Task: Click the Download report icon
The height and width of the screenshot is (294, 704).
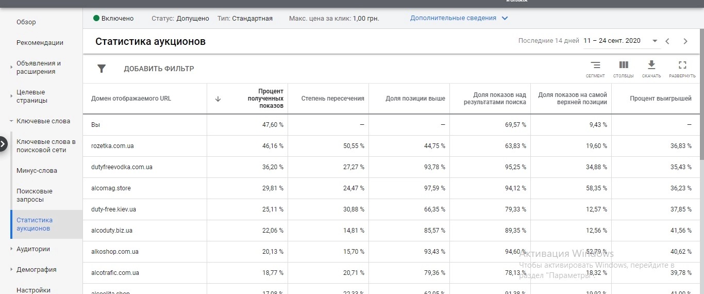Action: [x=651, y=65]
